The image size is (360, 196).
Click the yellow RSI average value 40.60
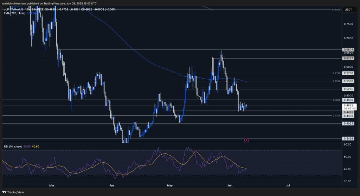[36, 146]
